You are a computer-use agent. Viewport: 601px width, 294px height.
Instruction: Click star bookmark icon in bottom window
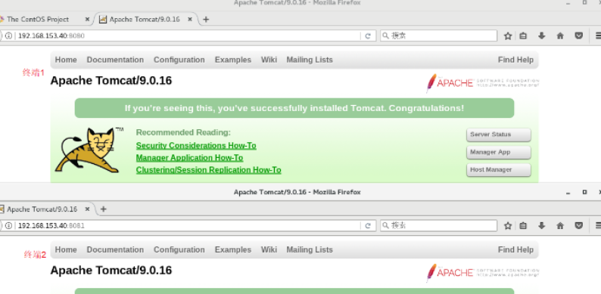(x=508, y=226)
